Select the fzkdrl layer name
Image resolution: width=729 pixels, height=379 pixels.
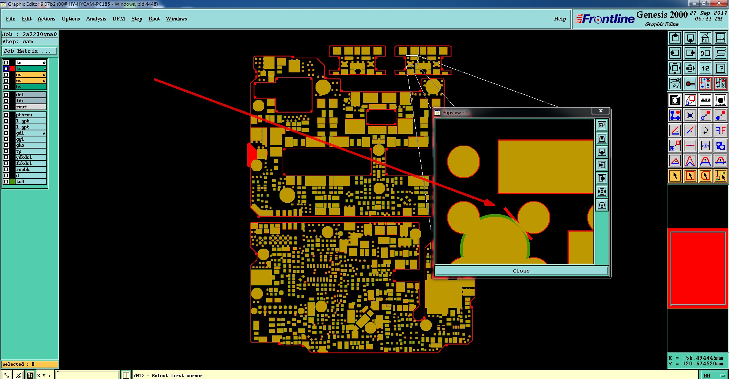(31, 163)
